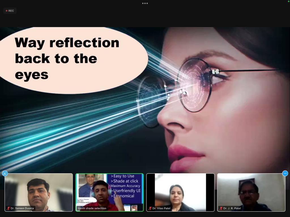Tap the REC recording indicator
Image resolution: width=290 pixels, height=217 pixels.
pos(10,11)
